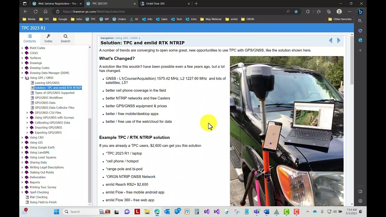Click Using GPS / GNSS breadcrumb link
Viewport: 386px width, 217px height.
point(126,38)
